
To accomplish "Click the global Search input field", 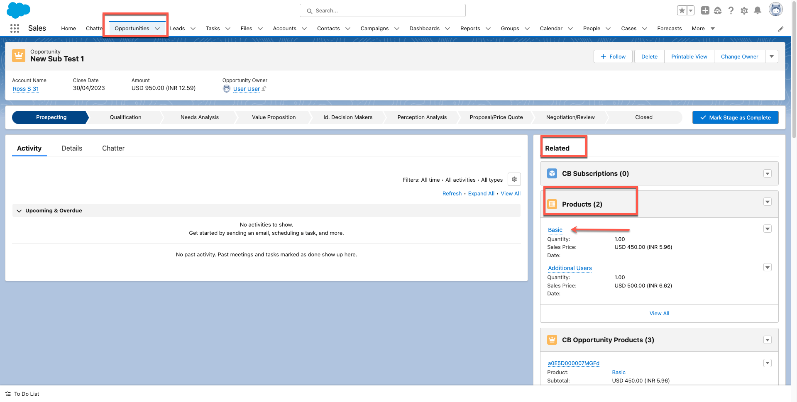I will (382, 10).
